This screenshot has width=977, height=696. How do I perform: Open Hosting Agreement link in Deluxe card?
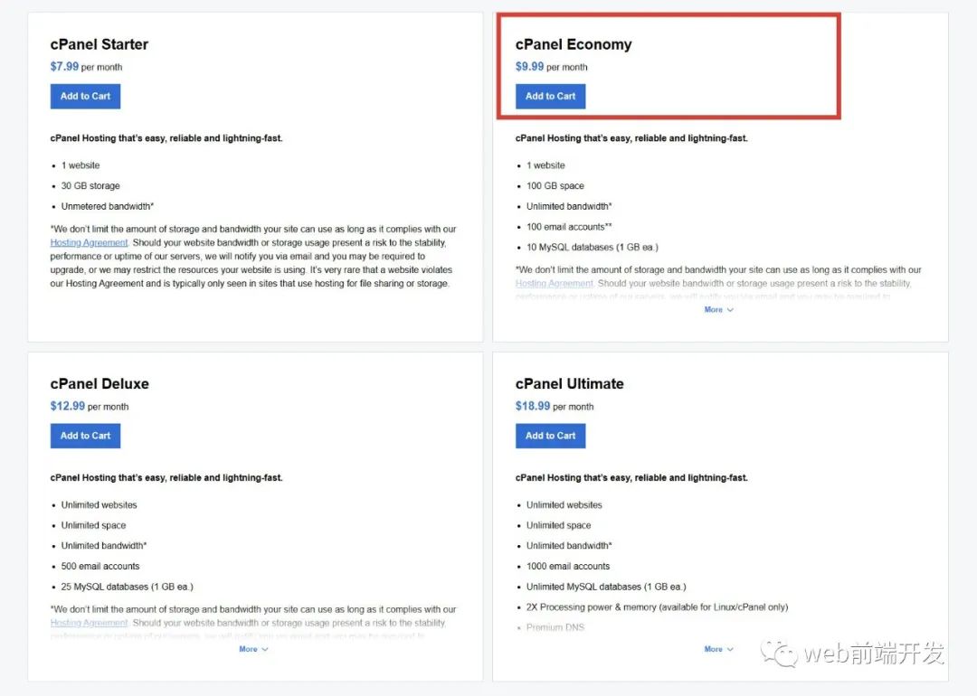89,623
